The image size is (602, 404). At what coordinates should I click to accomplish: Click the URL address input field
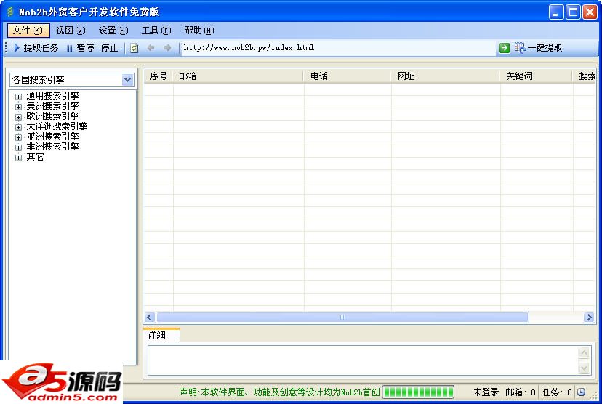tap(338, 47)
